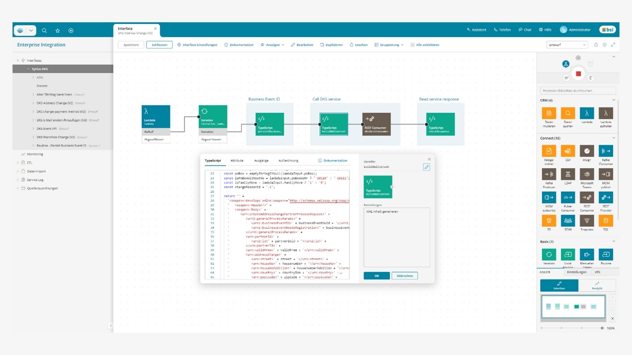Add the Iteration processor from Basis
Viewport: 632px width, 355px height.
(549, 254)
